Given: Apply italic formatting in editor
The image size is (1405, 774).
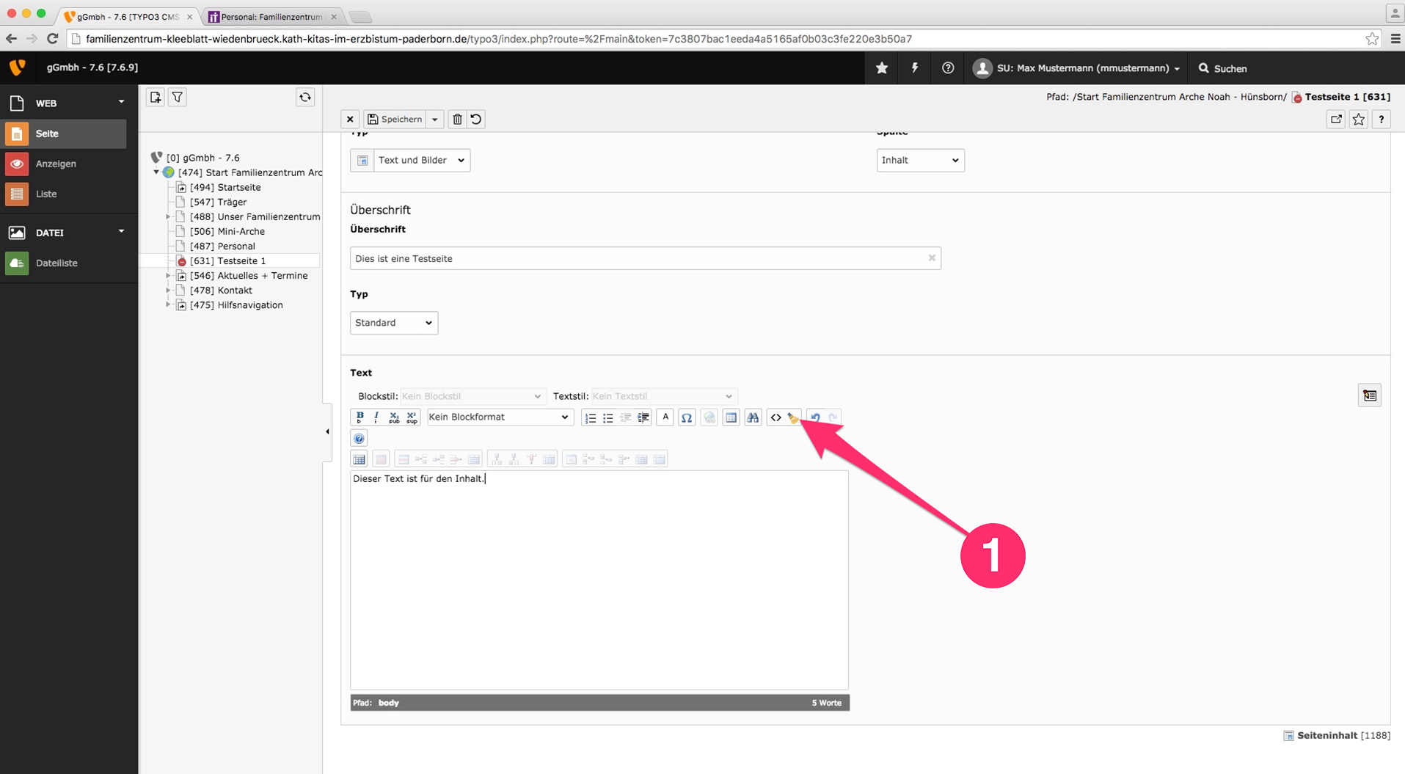Looking at the screenshot, I should pyautogui.click(x=376, y=417).
